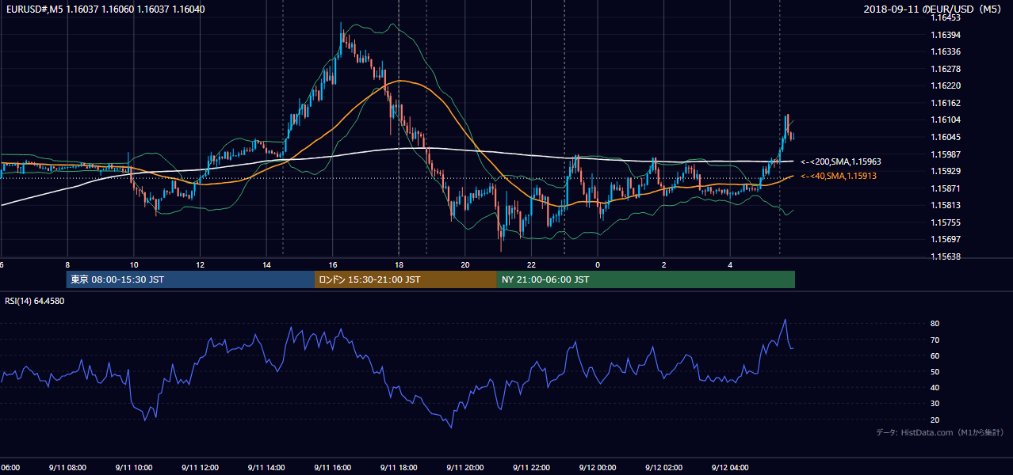Click the 9/12 04:00 time label
The width and height of the screenshot is (1013, 475).
coord(731,468)
